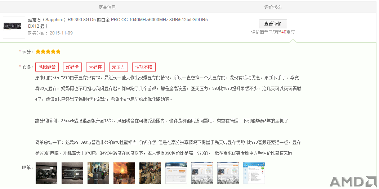This screenshot has height=189, width=379.
Task: Select the 风扇静音 review tag
Action: pyautogui.click(x=47, y=67)
